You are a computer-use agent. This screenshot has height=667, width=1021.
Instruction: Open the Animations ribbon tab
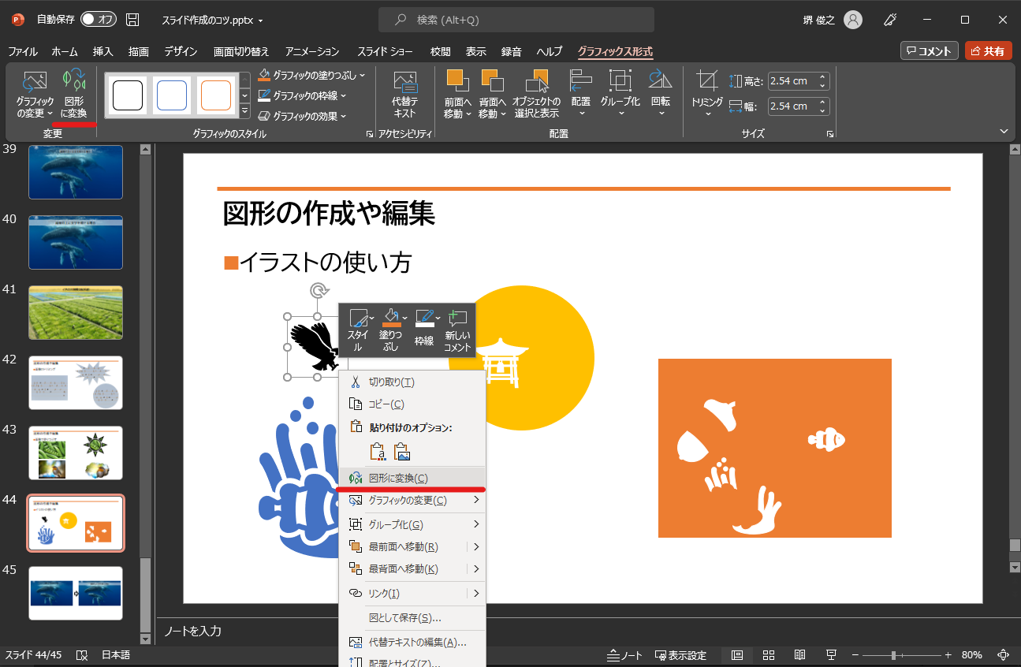[312, 52]
